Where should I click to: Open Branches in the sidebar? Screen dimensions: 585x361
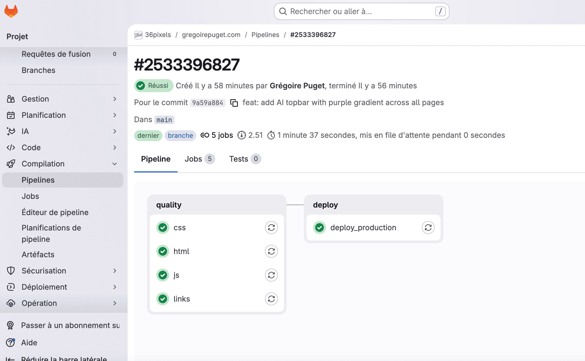pos(63,70)
